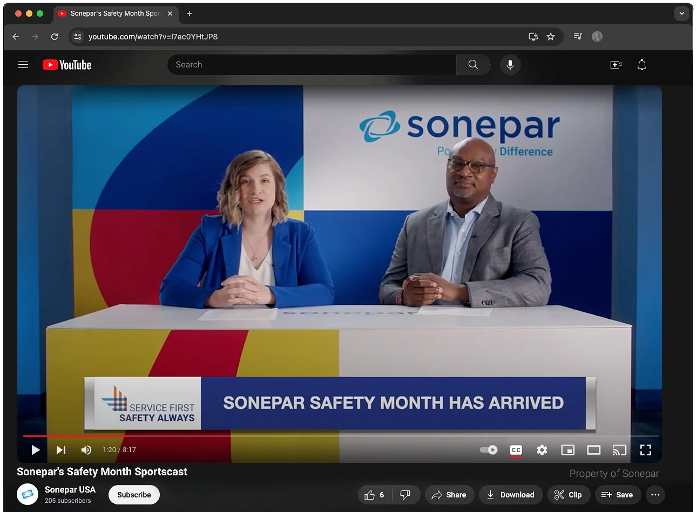The width and height of the screenshot is (697, 512).
Task: Bookmark this page with the star
Action: 551,37
